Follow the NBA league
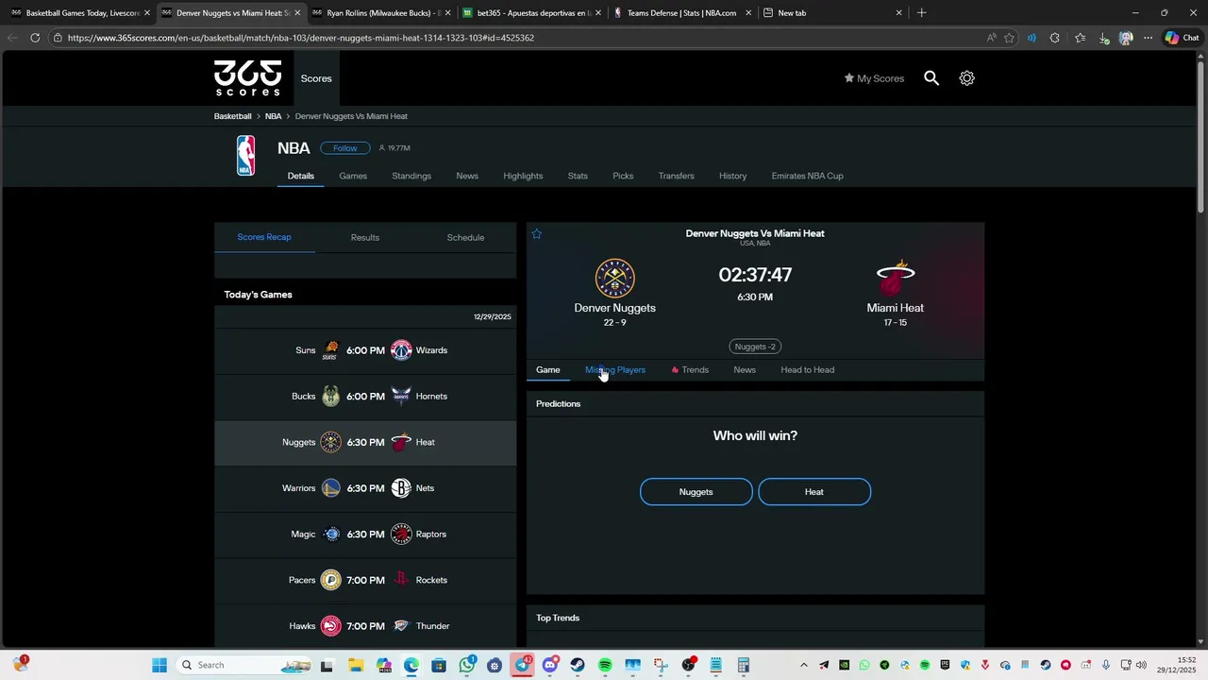 tap(344, 148)
